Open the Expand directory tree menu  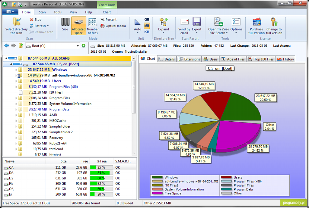tap(163, 26)
